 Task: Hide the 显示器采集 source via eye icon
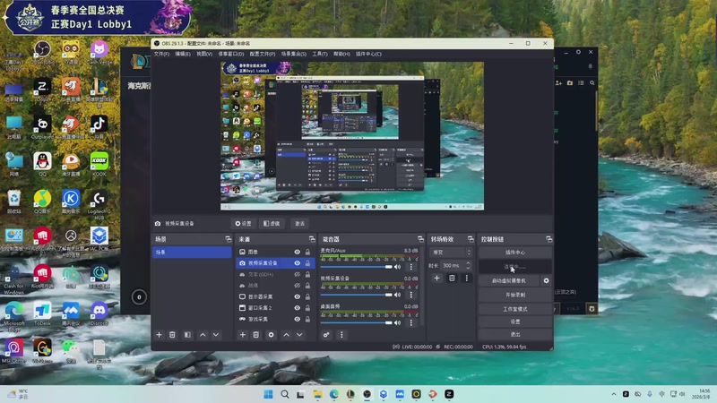(298, 296)
